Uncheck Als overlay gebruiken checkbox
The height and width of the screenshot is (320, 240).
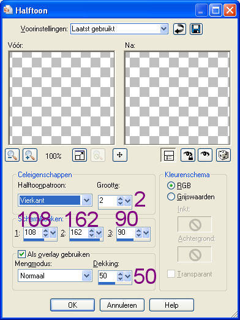coord(21,254)
